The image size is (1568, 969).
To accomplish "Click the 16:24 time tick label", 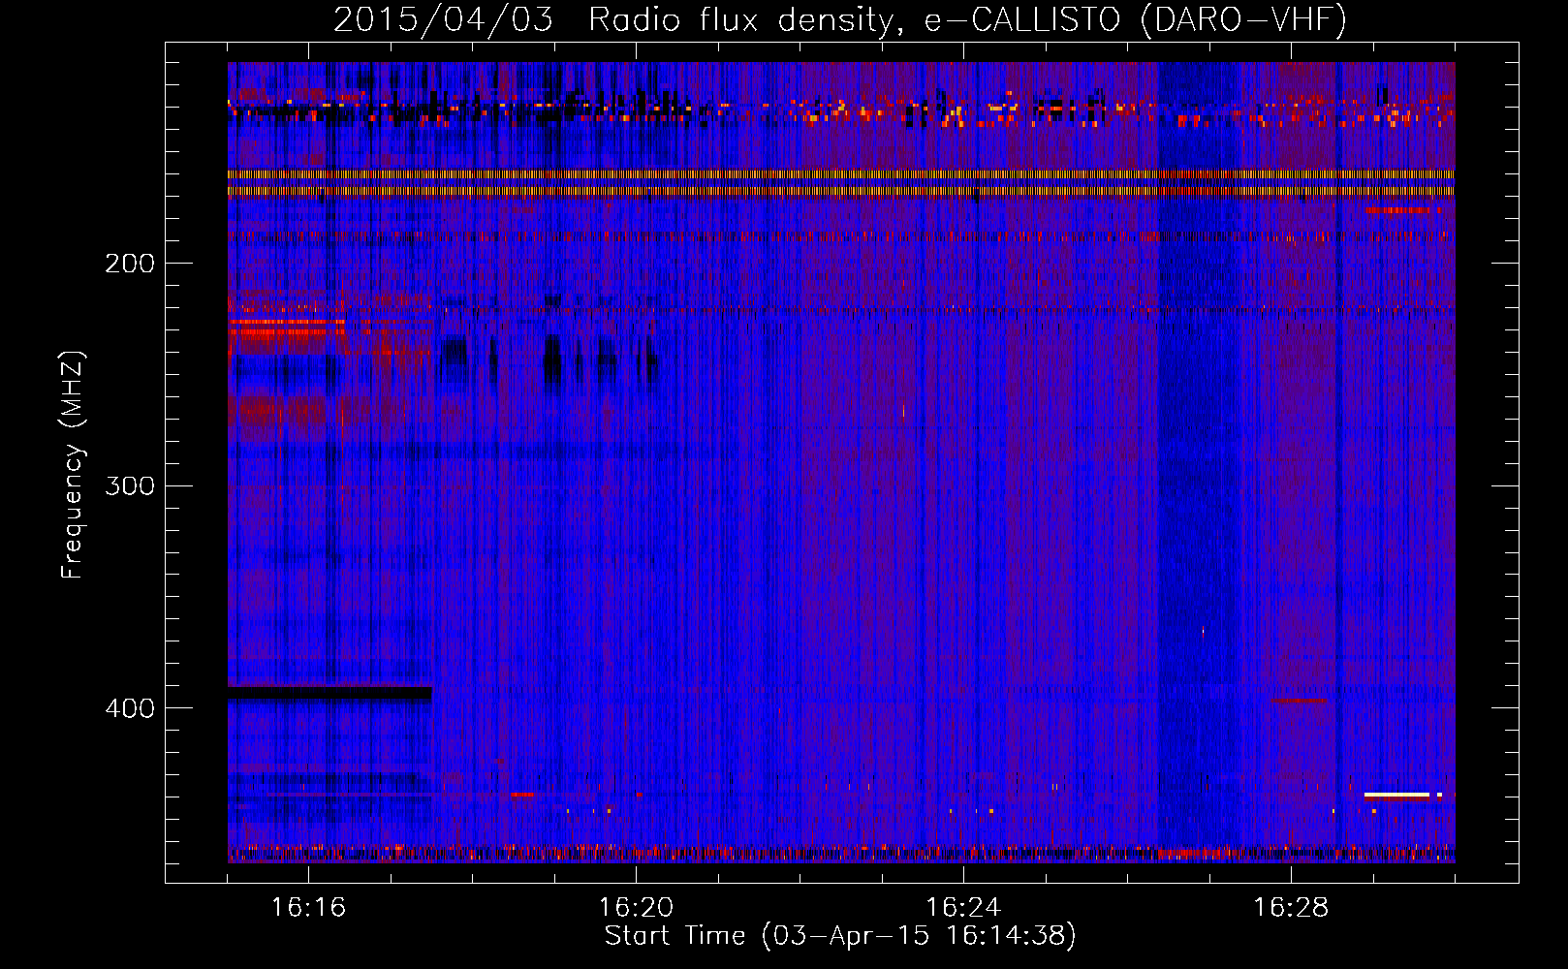I will click(x=963, y=907).
